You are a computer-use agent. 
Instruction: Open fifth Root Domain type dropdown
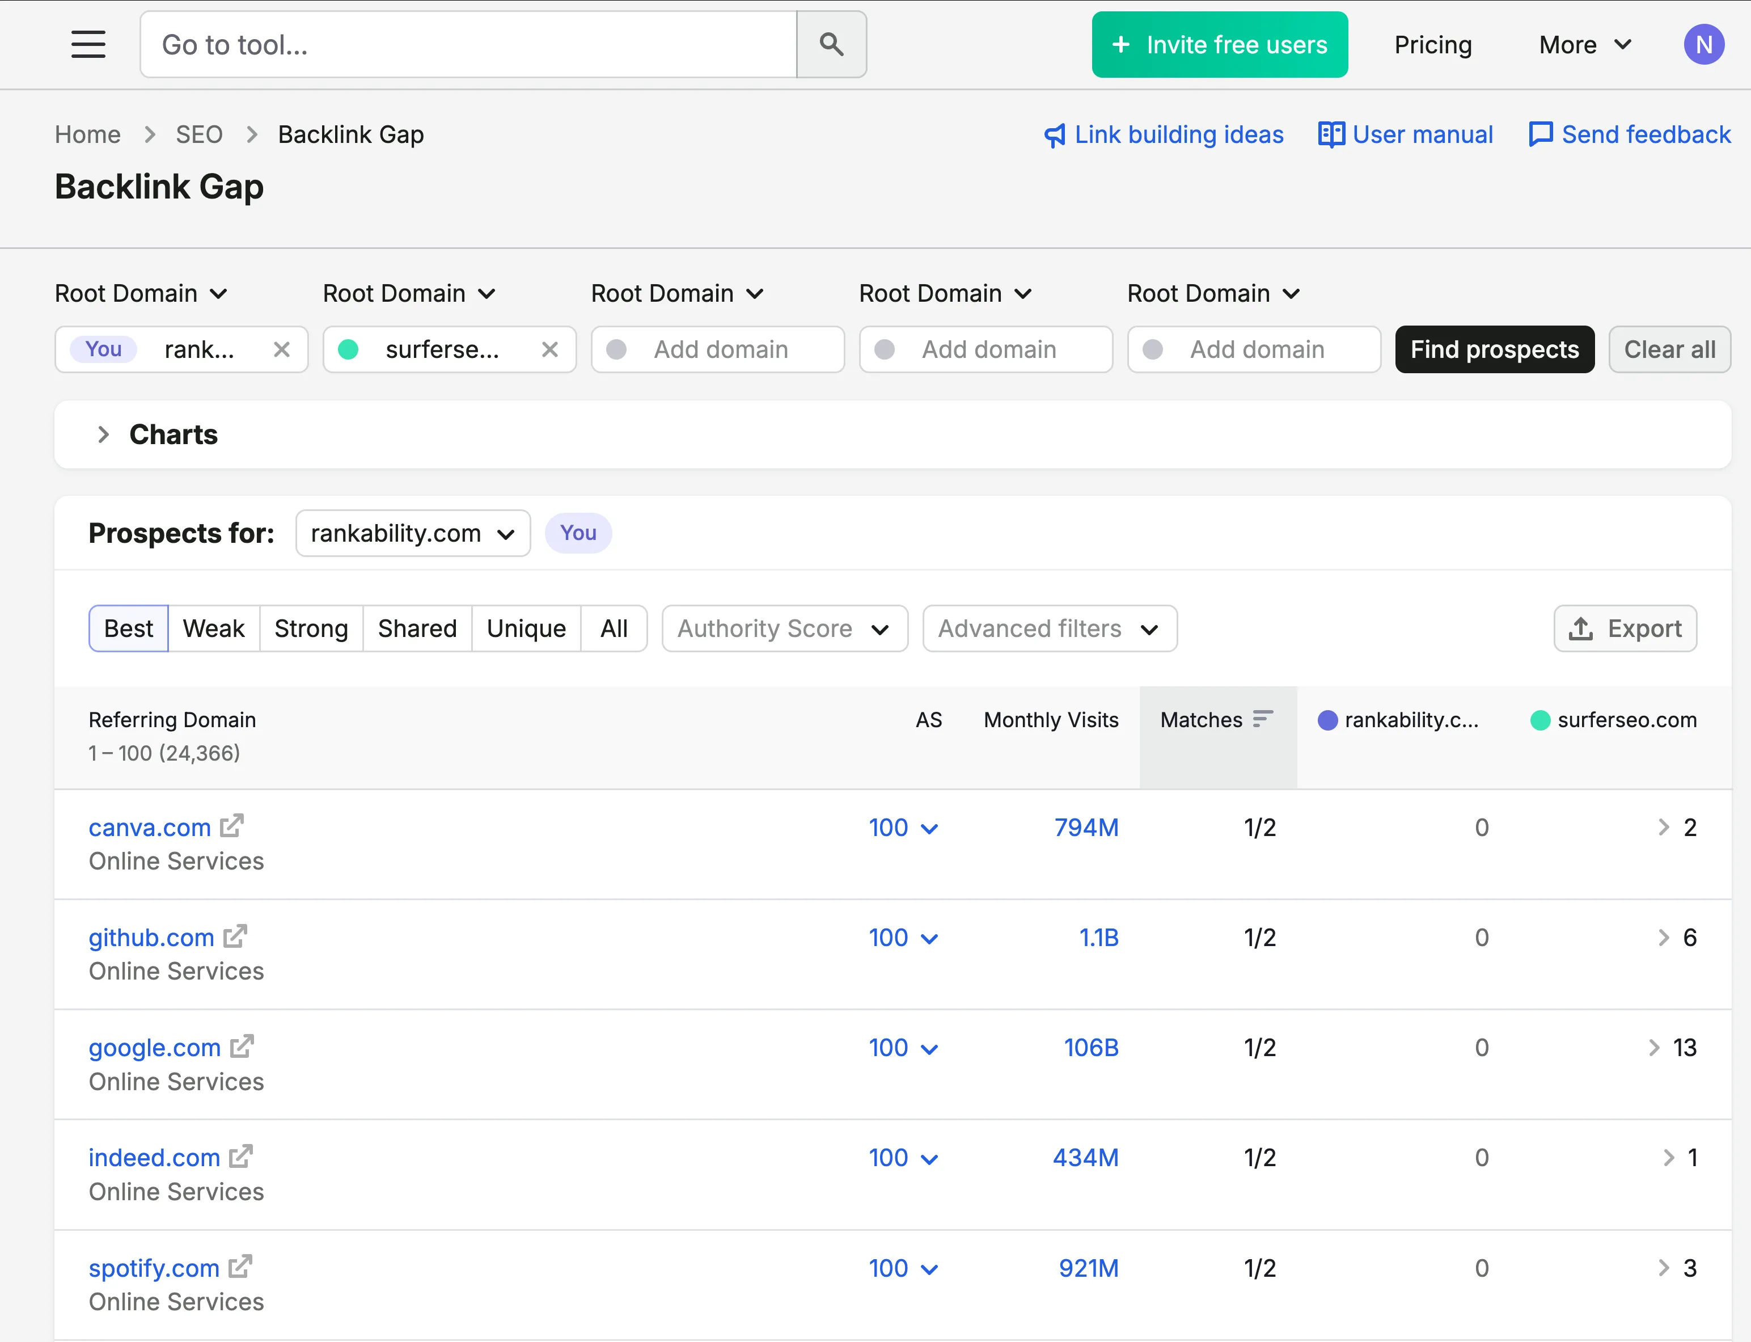[x=1215, y=294]
